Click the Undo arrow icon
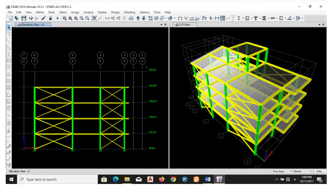 (x=31, y=18)
